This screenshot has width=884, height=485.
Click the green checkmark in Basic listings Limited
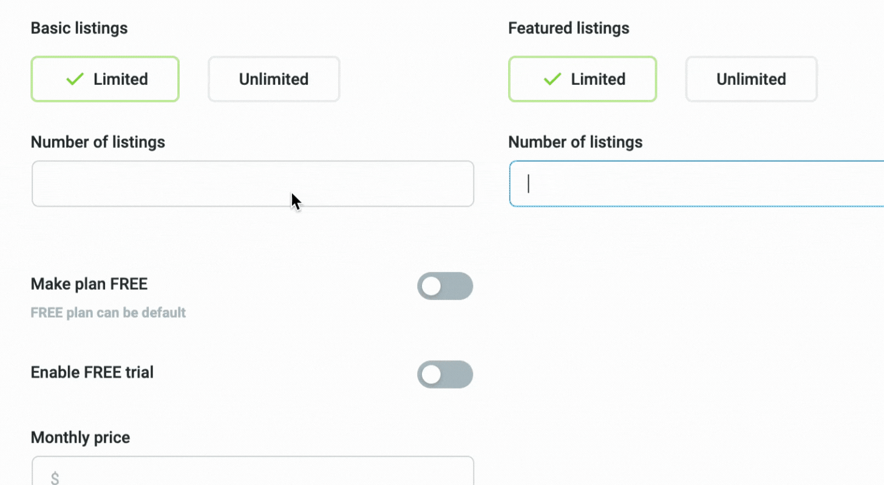(75, 79)
